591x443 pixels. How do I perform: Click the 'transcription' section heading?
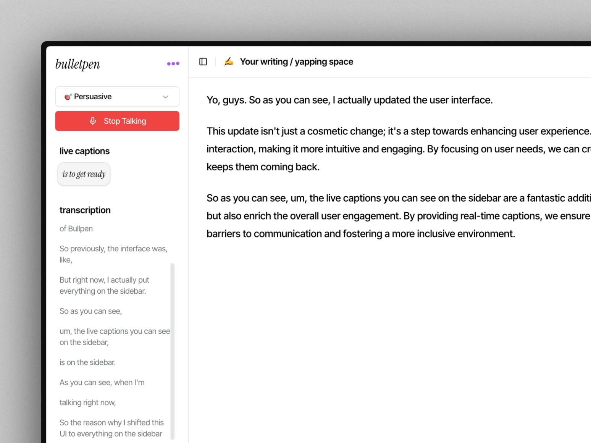tap(85, 210)
